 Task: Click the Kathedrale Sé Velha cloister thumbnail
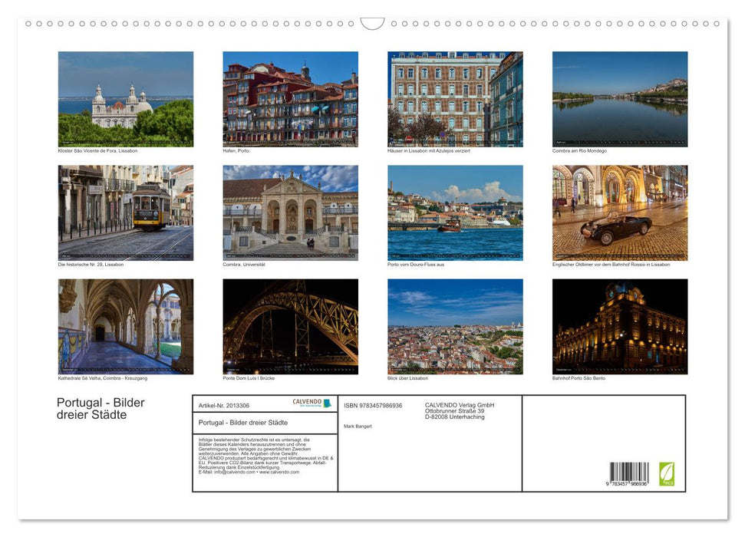coord(125,327)
